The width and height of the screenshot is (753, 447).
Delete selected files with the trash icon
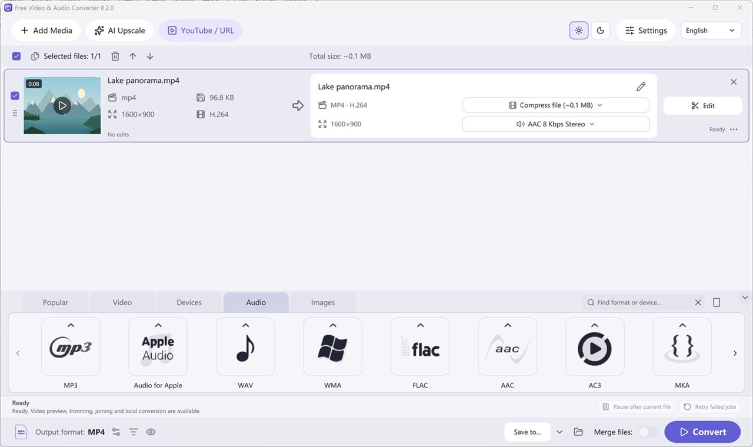[115, 56]
